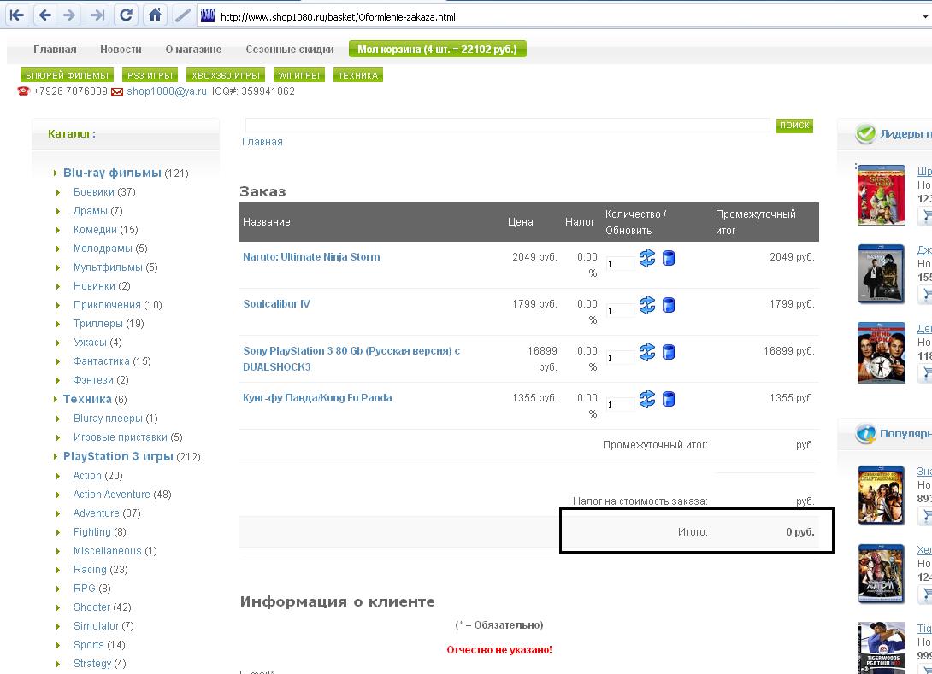Click the green checkmark icon beside Лидеры
The image size is (932, 674).
pos(865,133)
